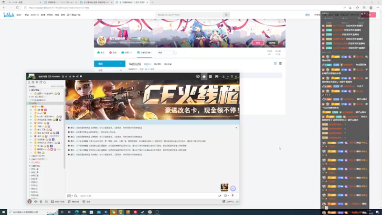Screen dimensions: 382x215
Task: Focus the bilibili top search box
Action: click(190, 15)
